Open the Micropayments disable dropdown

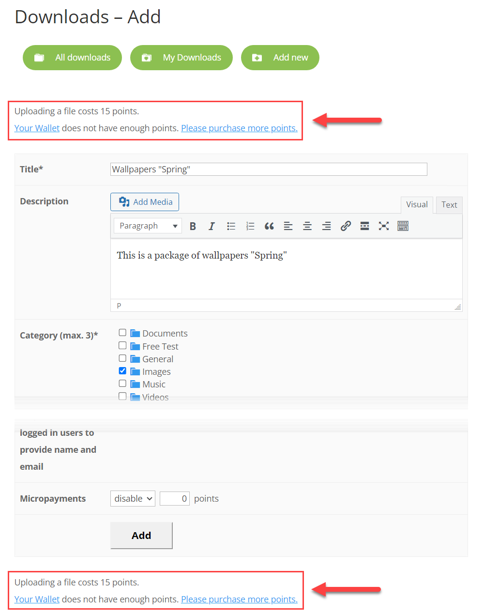(x=133, y=499)
